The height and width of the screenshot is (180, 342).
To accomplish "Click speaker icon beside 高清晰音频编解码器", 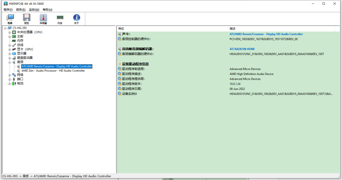I will (119, 49).
